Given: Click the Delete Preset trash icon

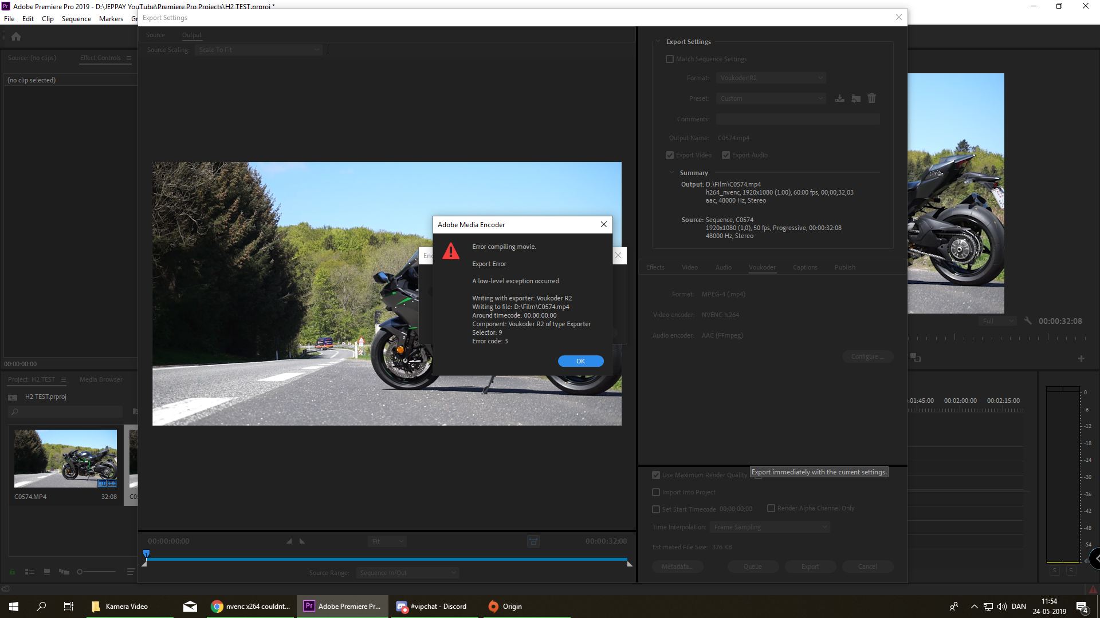Looking at the screenshot, I should (871, 98).
